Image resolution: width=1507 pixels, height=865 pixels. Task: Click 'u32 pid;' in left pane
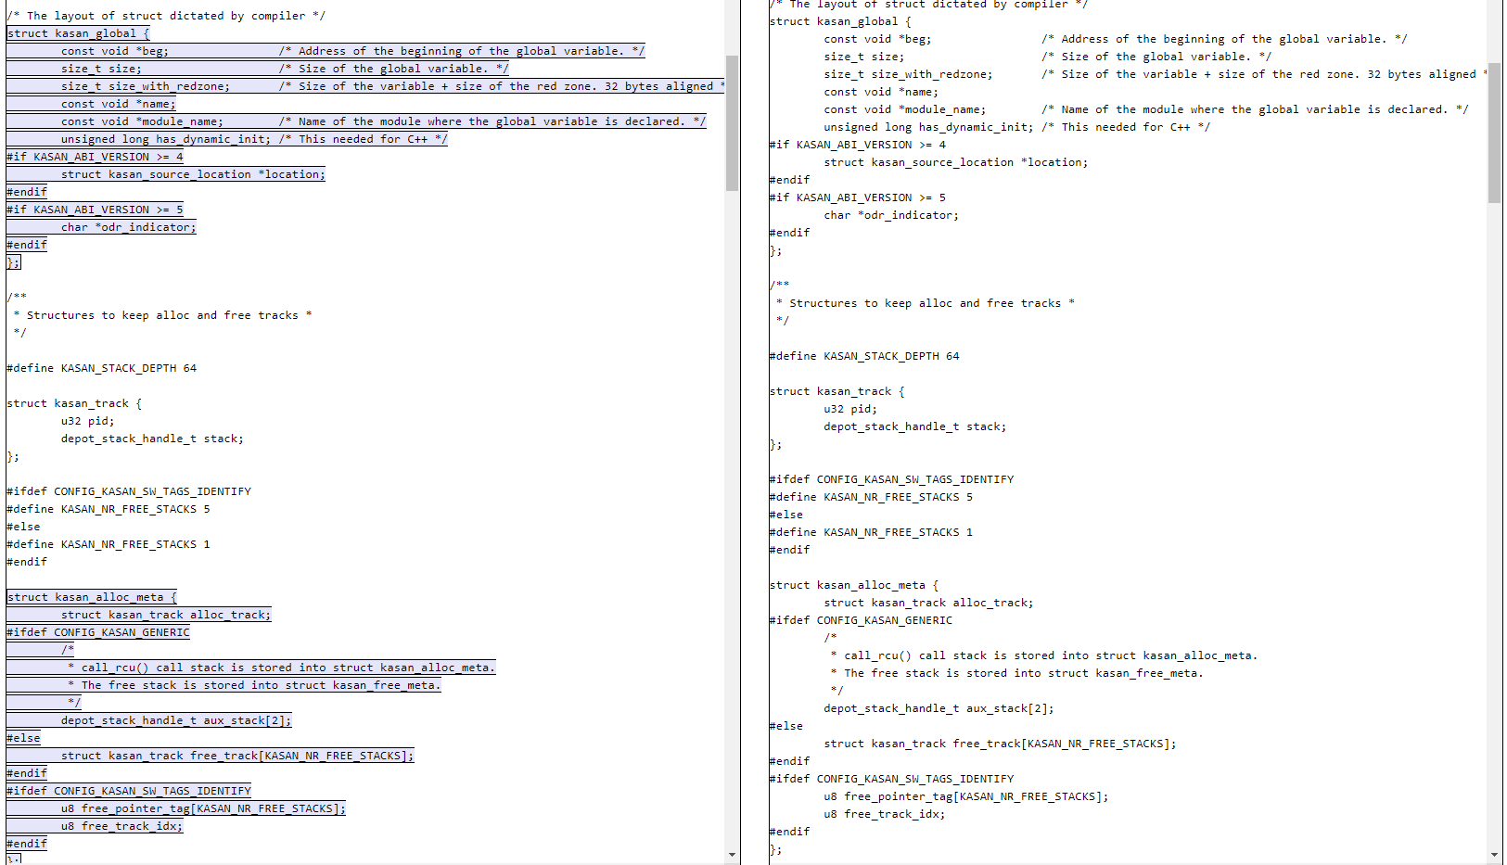pos(88,421)
